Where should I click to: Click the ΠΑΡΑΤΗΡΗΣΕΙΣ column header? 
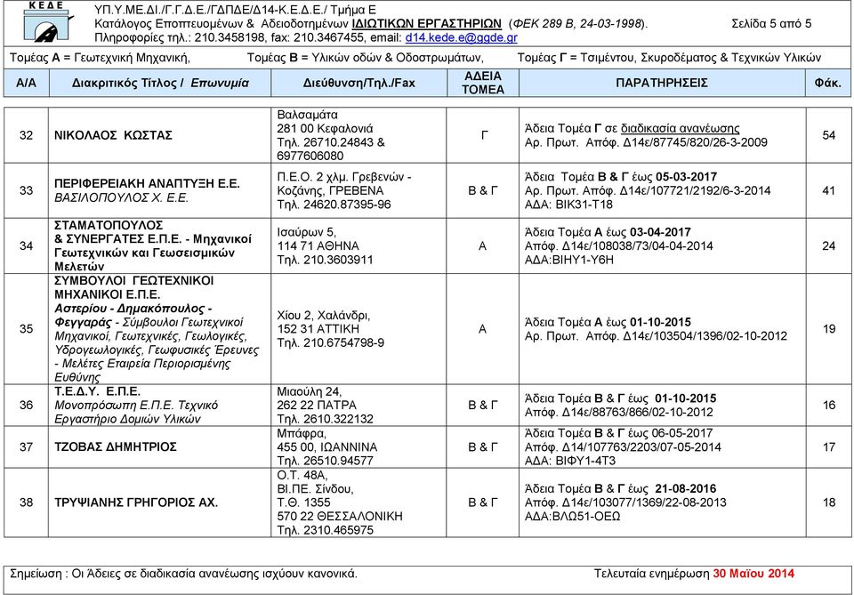[662, 83]
